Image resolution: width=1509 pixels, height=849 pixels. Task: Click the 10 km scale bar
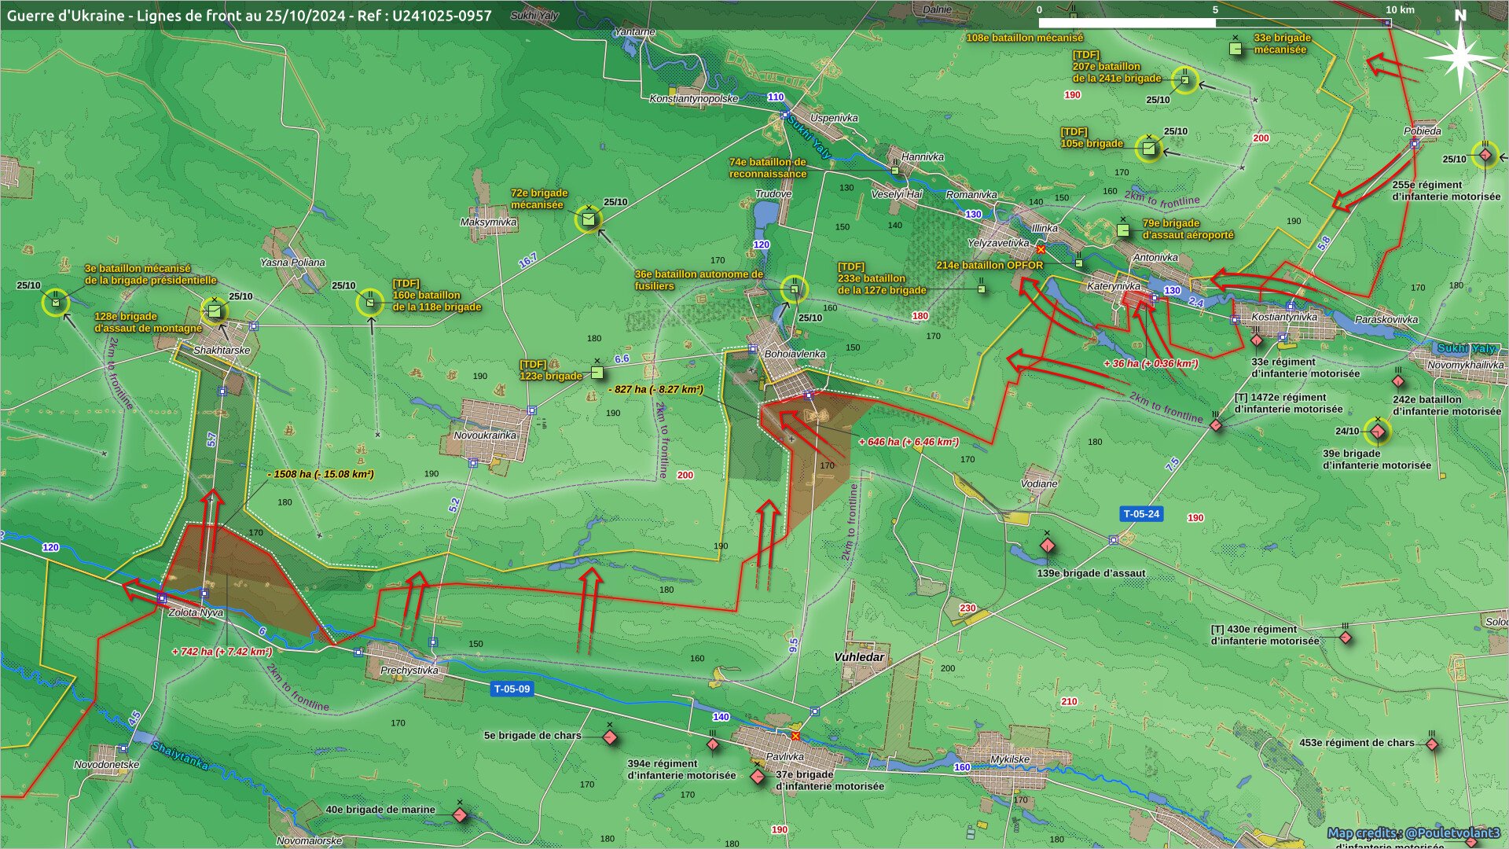click(x=1214, y=23)
